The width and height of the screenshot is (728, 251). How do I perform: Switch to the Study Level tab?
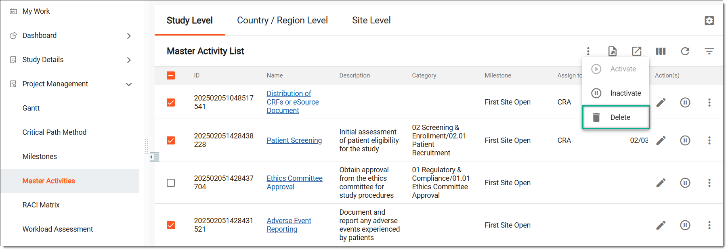click(x=189, y=21)
